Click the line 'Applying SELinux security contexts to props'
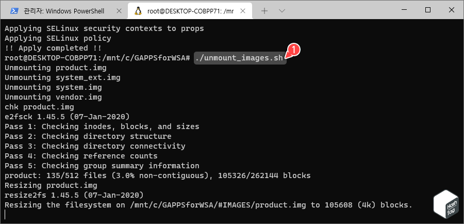Screen dimensions: 464x224 click(x=104, y=29)
